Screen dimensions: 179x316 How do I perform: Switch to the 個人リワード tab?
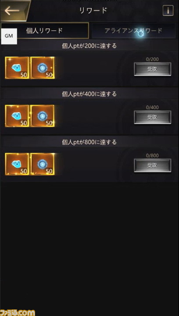point(45,31)
